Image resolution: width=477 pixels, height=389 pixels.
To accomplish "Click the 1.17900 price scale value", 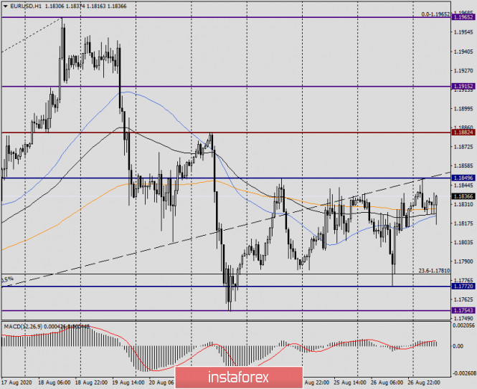I will tap(463, 261).
